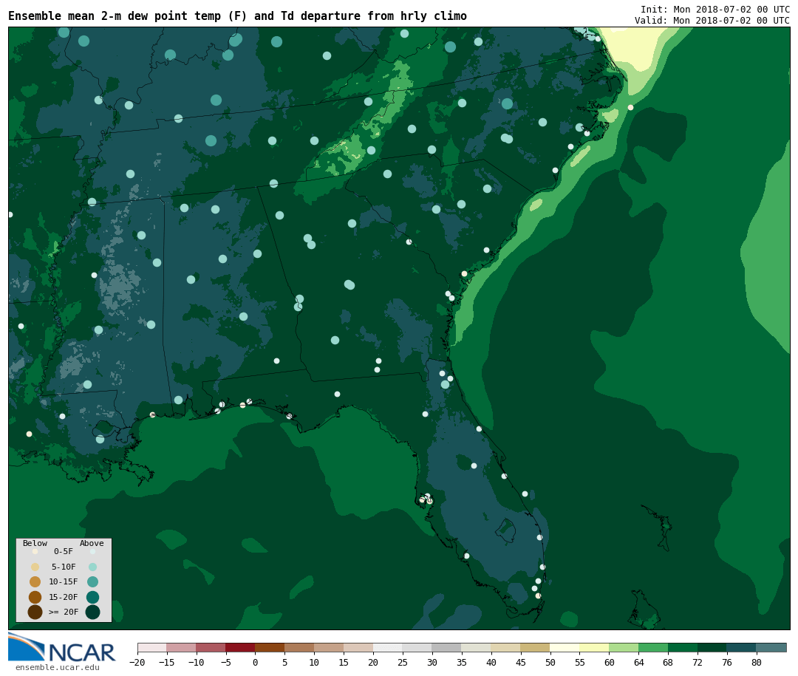Click the Below 5-10F tan legend circle
Screen dimensions: 798x676
point(35,567)
